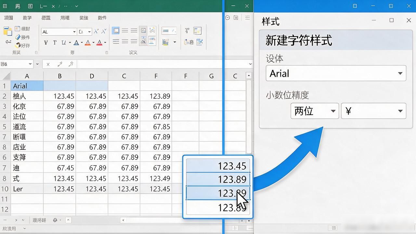
Task: Open the Arial font dropdown in style panel
Action: [x=336, y=73]
